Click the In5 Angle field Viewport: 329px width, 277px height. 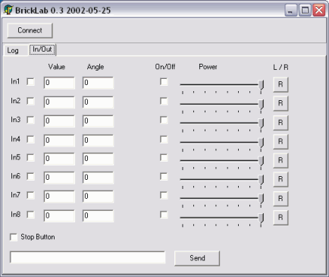tap(98, 159)
